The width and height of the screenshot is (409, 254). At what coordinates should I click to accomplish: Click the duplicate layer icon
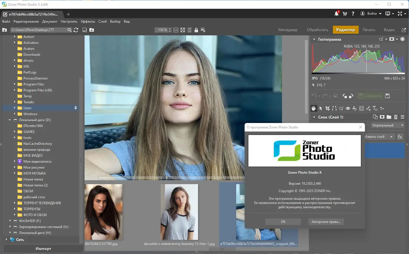pyautogui.click(x=375, y=117)
